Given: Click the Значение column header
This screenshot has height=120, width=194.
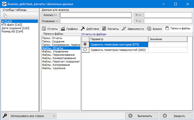Looking at the screenshot, I should coord(168,39).
